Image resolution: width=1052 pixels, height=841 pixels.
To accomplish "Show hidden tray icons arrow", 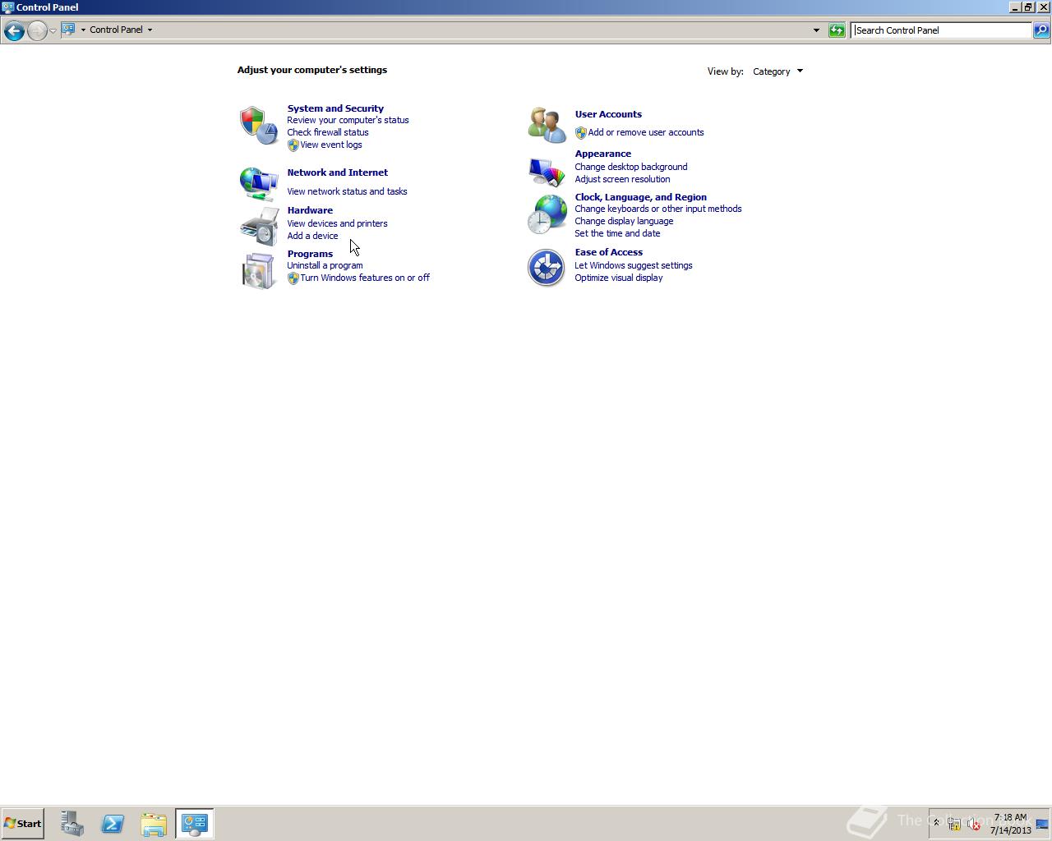I will coord(936,823).
